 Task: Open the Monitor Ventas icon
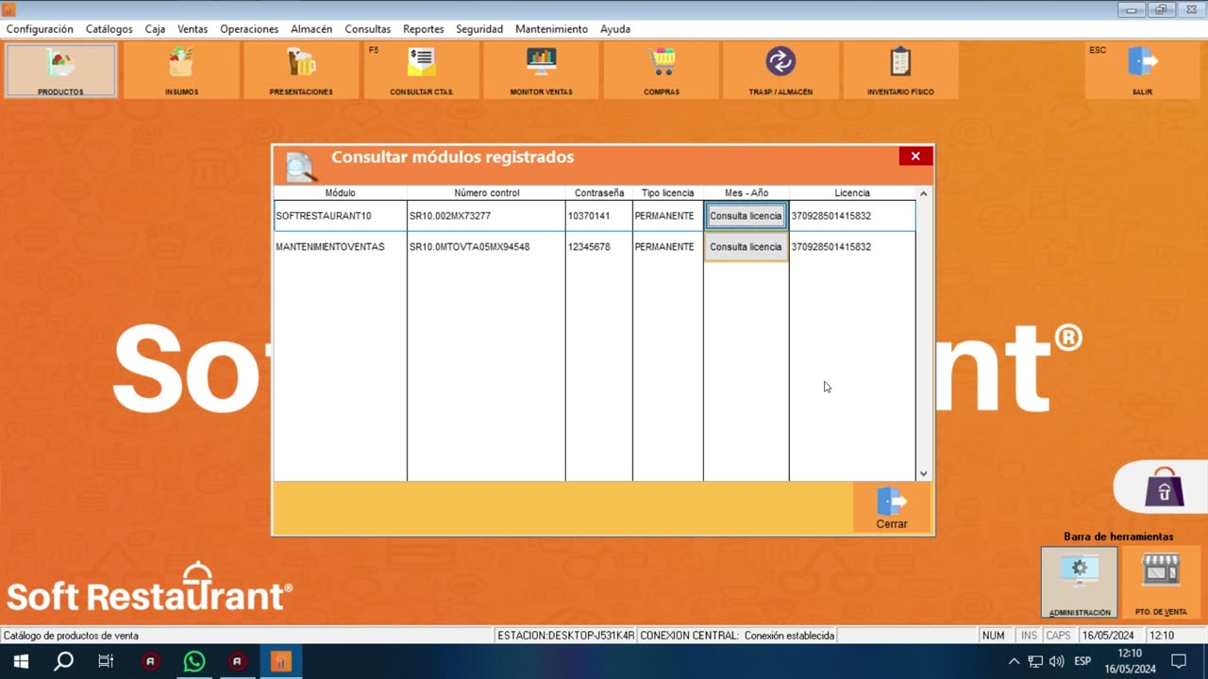coord(541,71)
